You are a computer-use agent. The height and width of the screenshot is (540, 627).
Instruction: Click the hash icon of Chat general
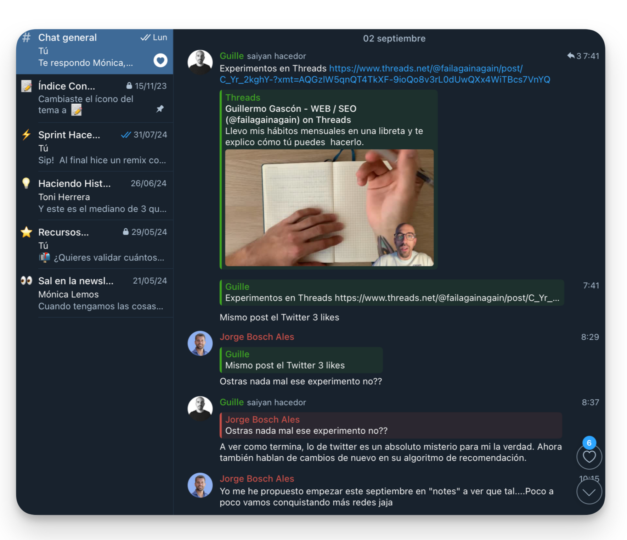(26, 37)
